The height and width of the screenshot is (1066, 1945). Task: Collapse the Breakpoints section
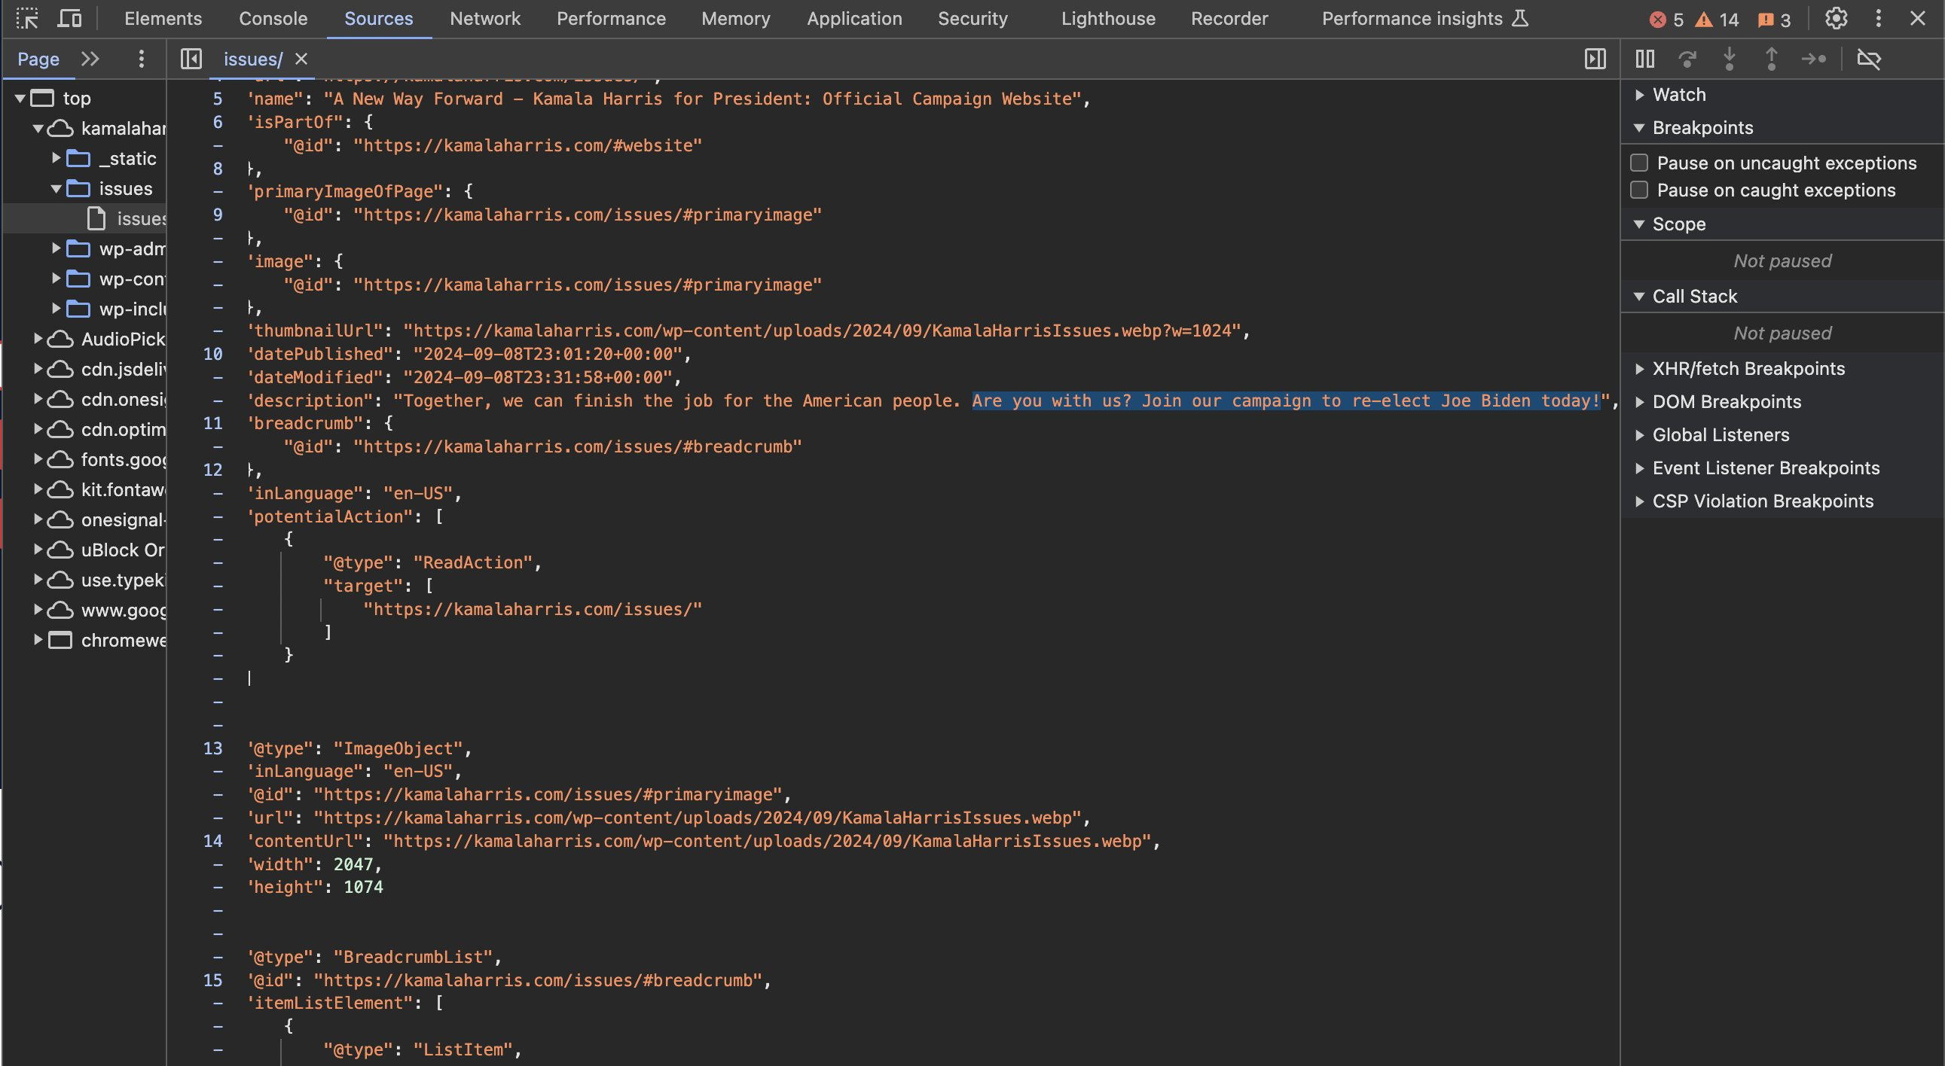pyautogui.click(x=1639, y=128)
